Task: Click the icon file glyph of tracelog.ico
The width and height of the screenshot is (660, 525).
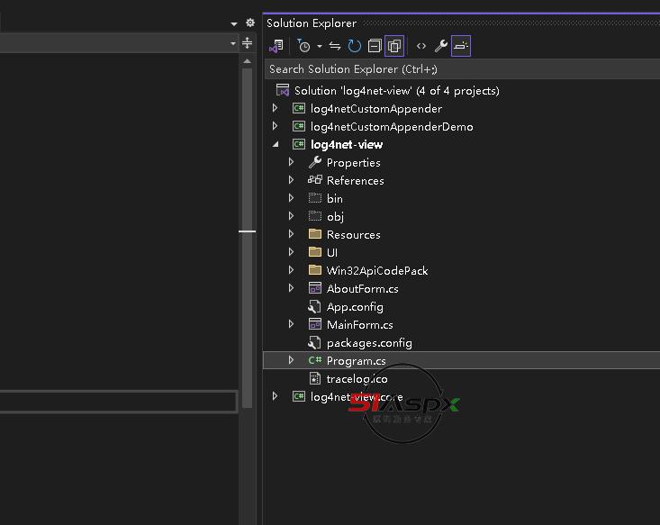Action: coord(315,378)
